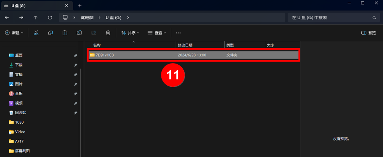Open the 新建 dropdown menu
Image resolution: width=383 pixels, height=157 pixels.
coord(14,33)
